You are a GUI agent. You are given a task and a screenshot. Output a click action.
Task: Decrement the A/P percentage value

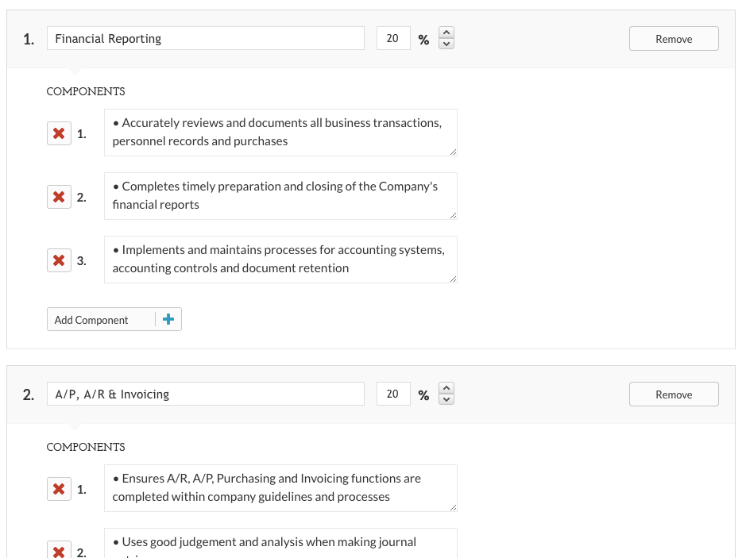(446, 398)
